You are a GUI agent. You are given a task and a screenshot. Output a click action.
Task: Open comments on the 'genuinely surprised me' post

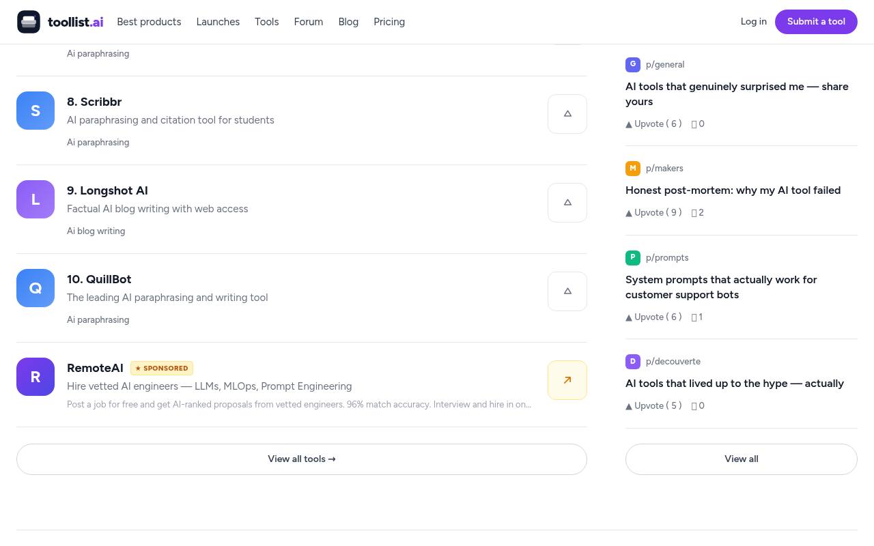pyautogui.click(x=698, y=124)
